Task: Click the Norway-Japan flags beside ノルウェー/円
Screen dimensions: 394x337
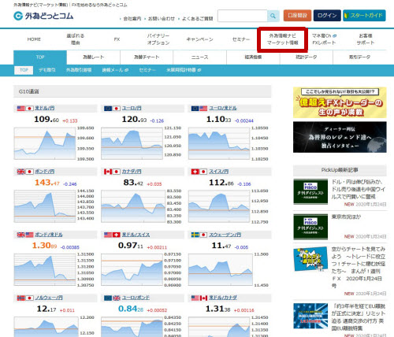Action: [x=25, y=298]
